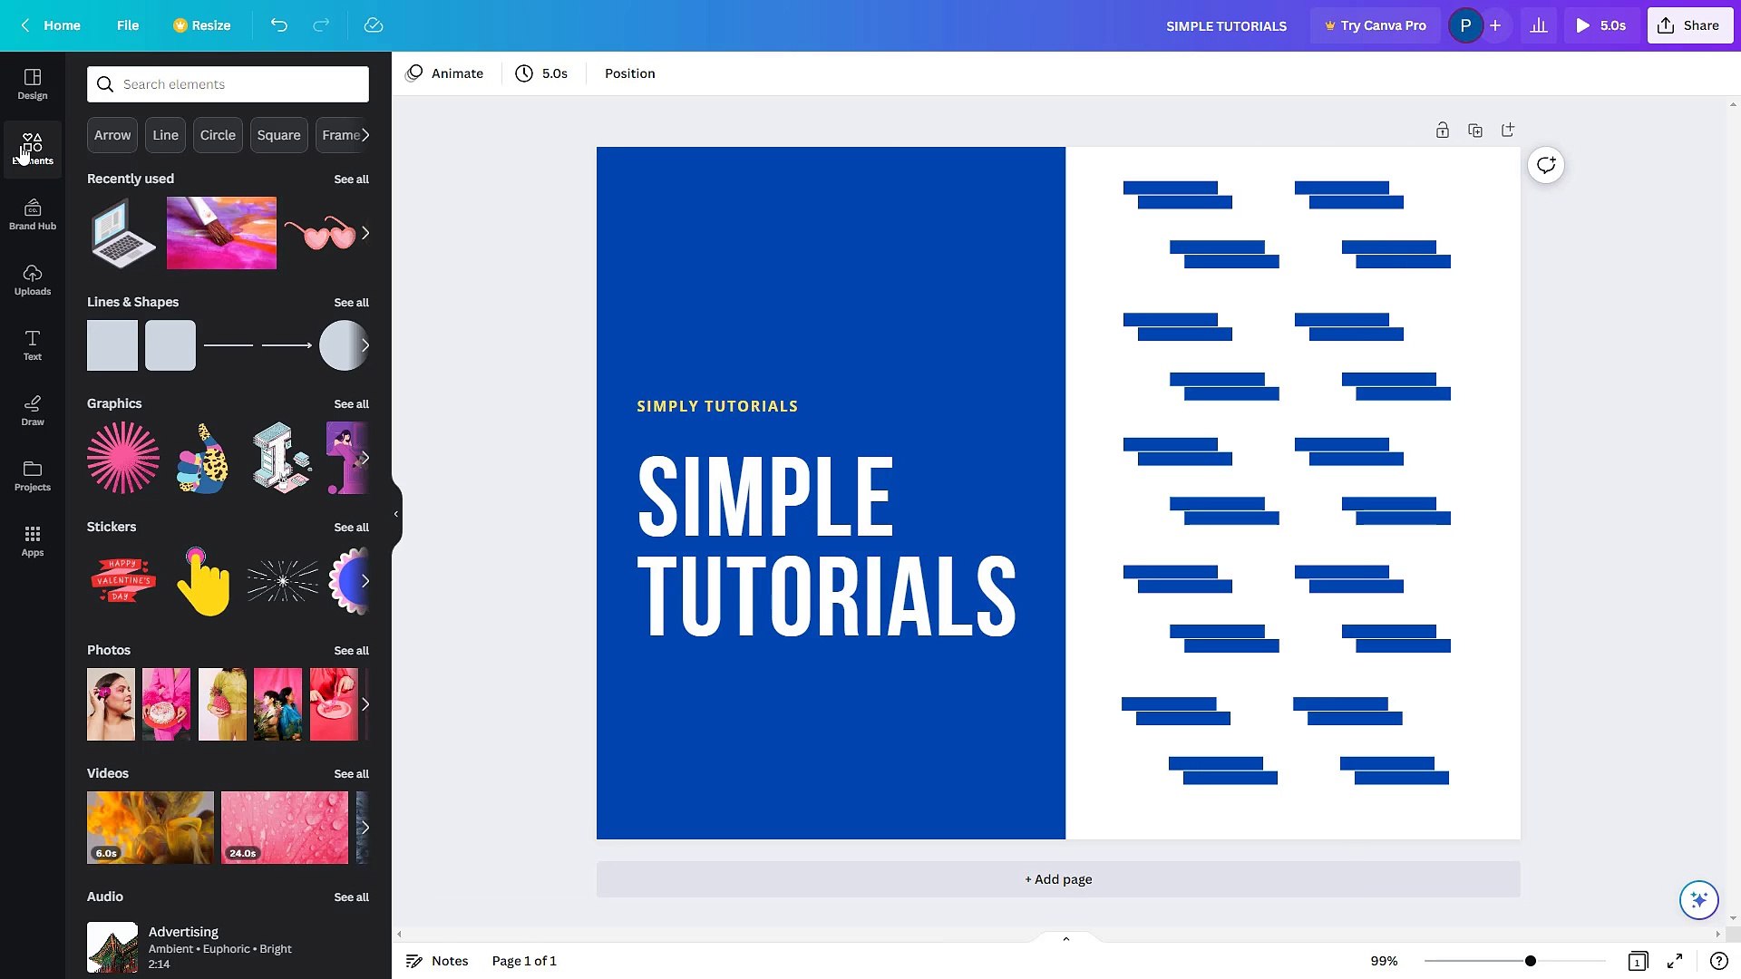The width and height of the screenshot is (1741, 979).
Task: Adjust the zoom slider
Action: point(1531,960)
